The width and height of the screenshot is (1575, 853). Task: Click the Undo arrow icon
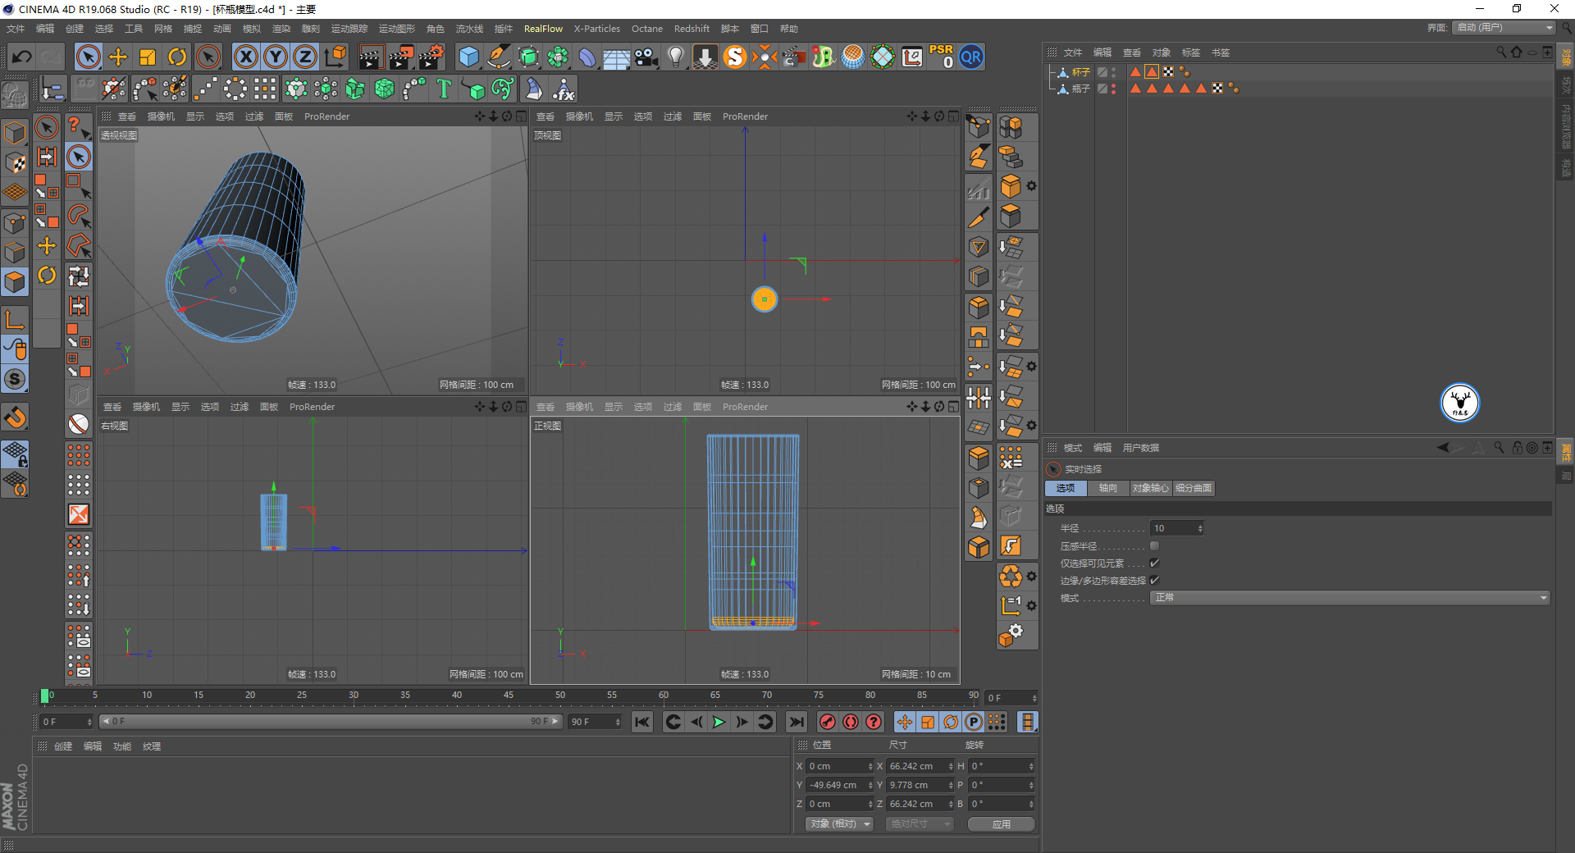click(22, 57)
